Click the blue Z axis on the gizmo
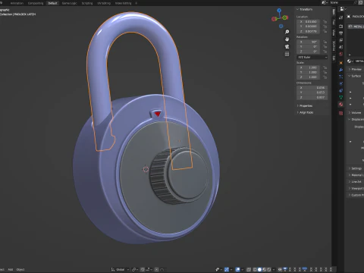This screenshot has width=364, height=273. [279, 11]
